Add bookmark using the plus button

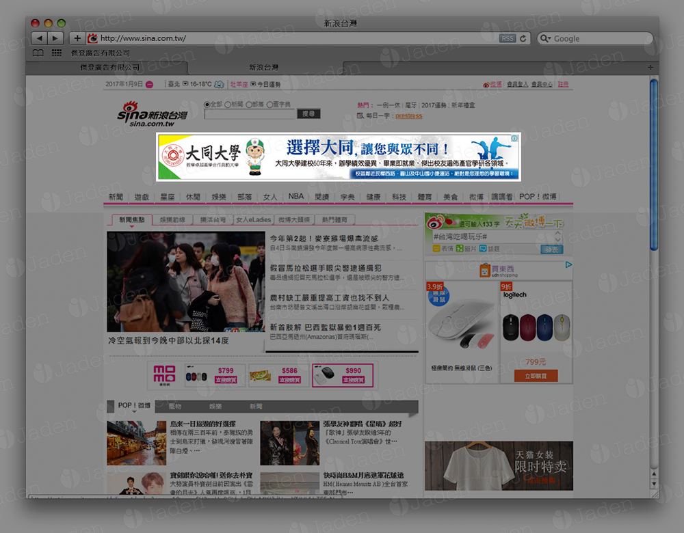click(77, 38)
